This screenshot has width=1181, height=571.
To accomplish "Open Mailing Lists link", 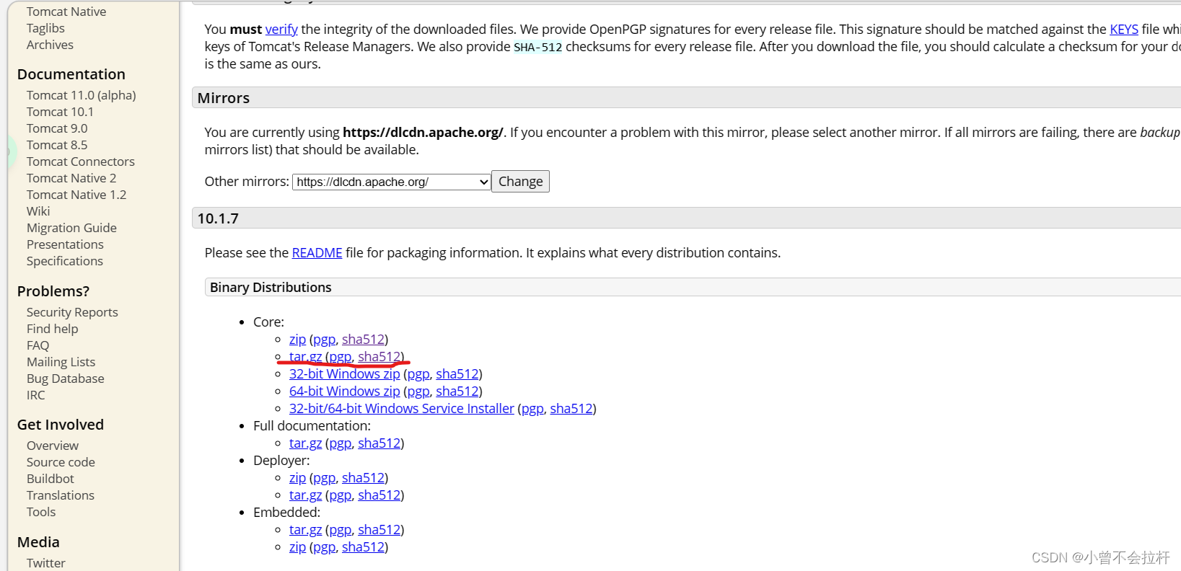I will tap(61, 362).
